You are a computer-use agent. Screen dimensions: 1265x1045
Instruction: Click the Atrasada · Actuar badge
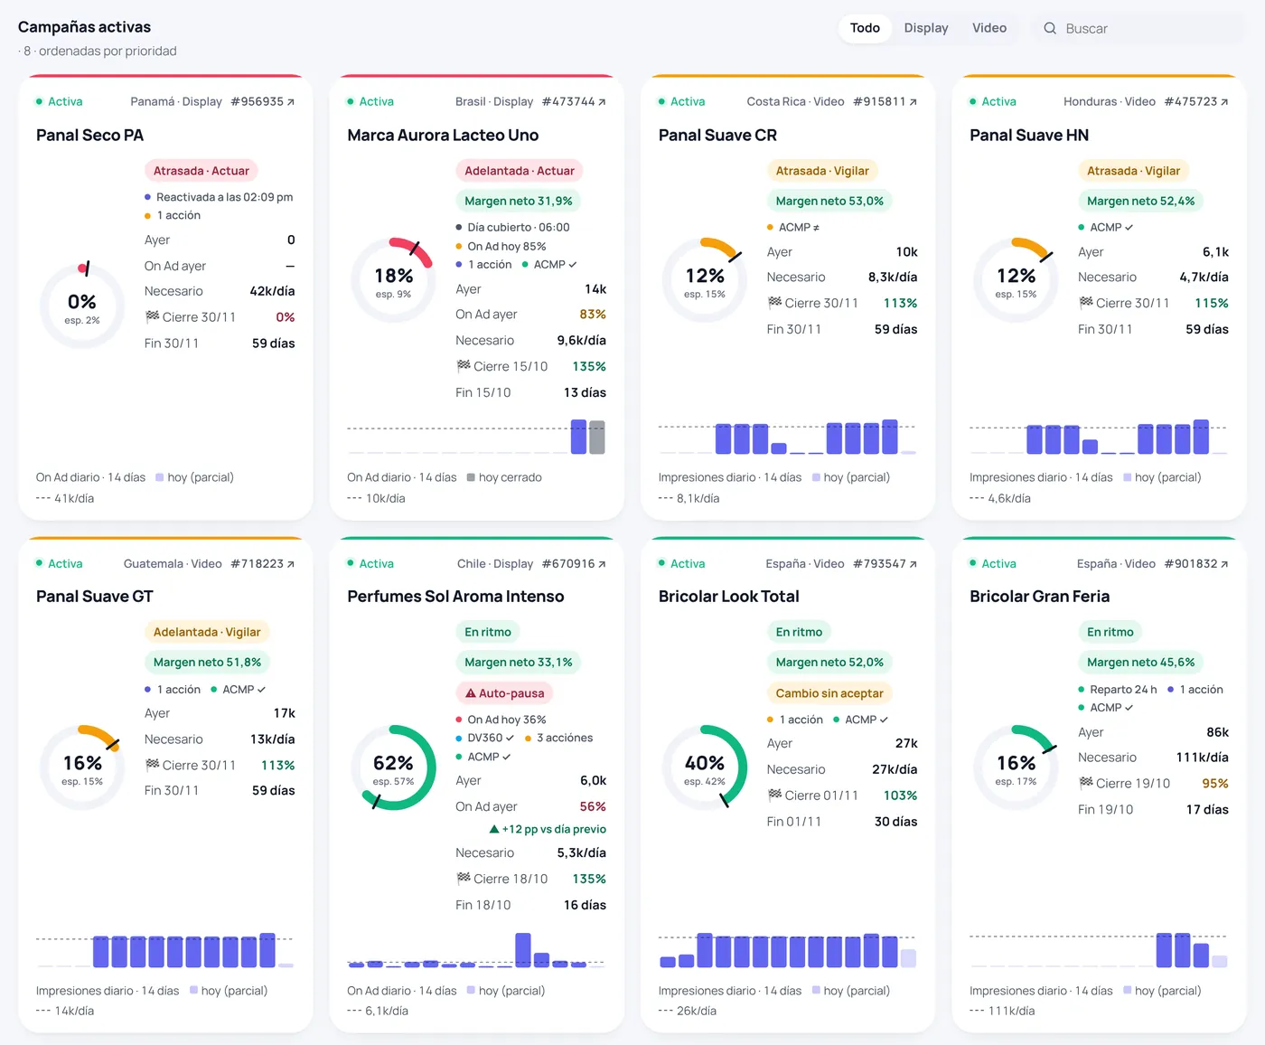point(201,171)
